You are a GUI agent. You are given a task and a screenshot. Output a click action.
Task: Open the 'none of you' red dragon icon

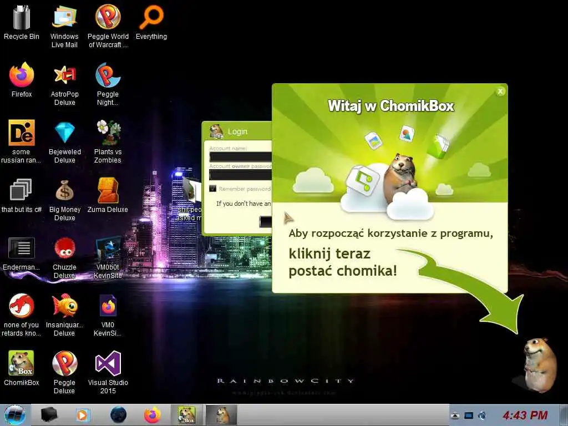22,306
